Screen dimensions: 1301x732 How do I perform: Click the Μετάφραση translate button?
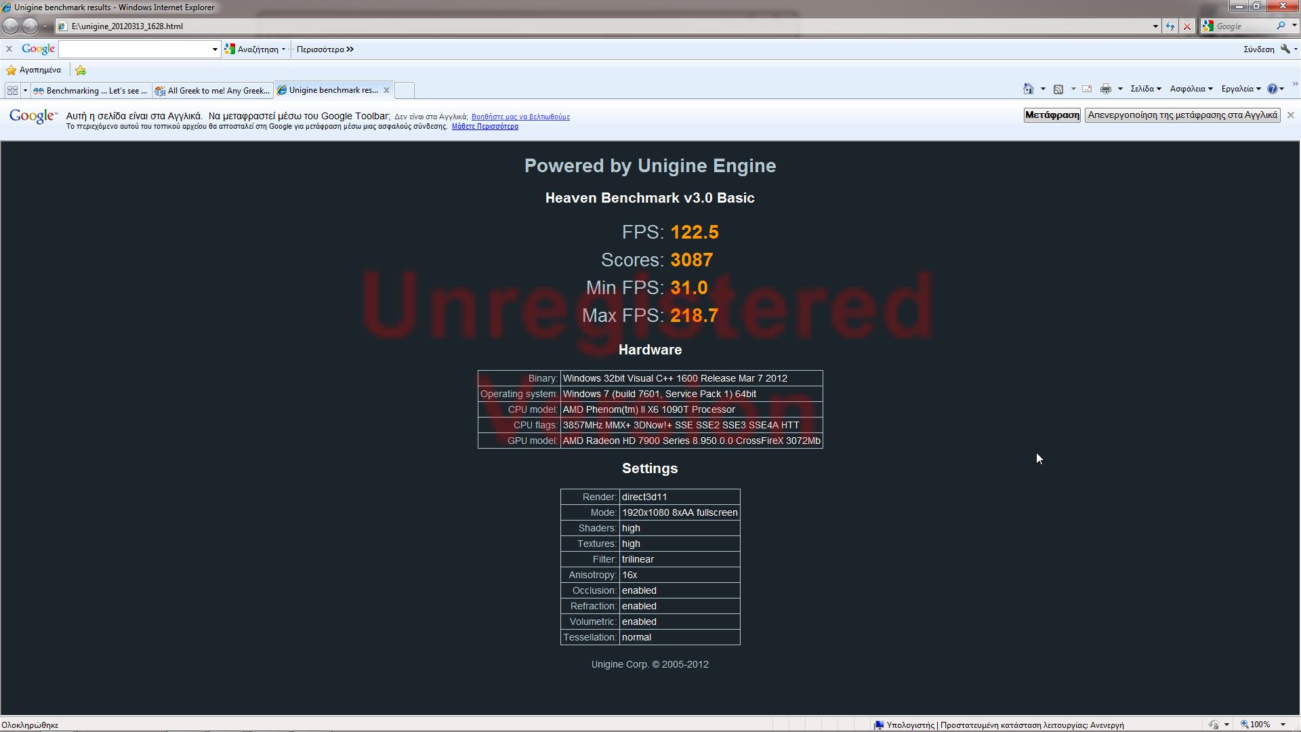tap(1052, 115)
